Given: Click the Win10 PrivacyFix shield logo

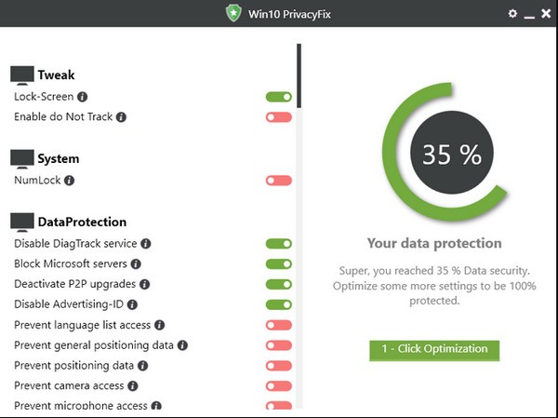Looking at the screenshot, I should [x=233, y=14].
